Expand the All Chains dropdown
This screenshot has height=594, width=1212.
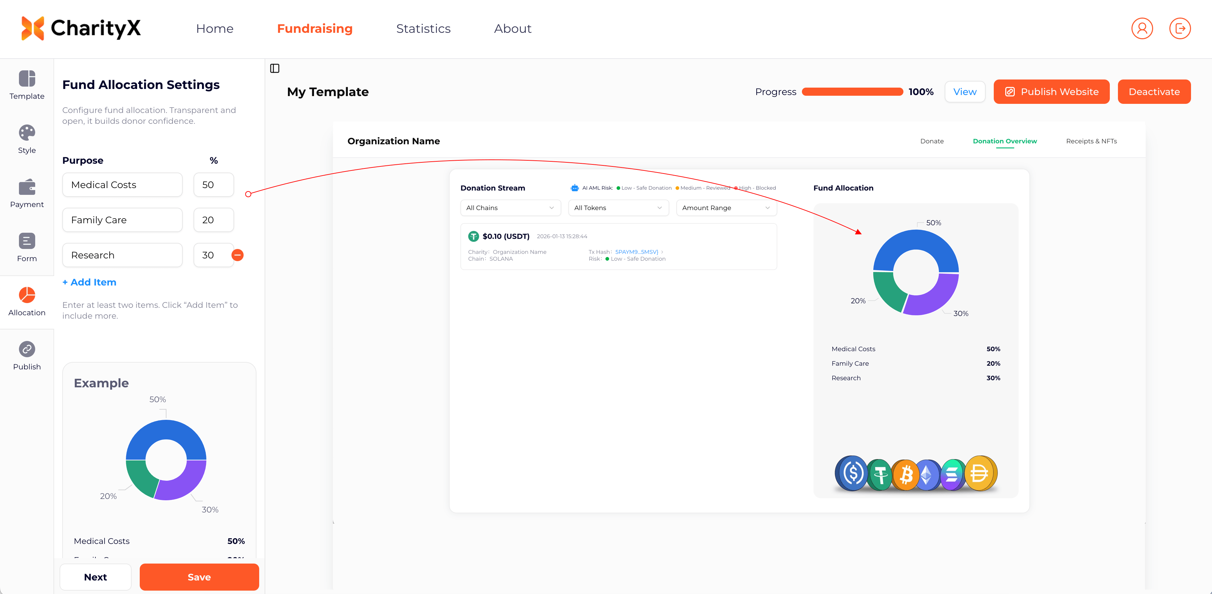click(510, 208)
